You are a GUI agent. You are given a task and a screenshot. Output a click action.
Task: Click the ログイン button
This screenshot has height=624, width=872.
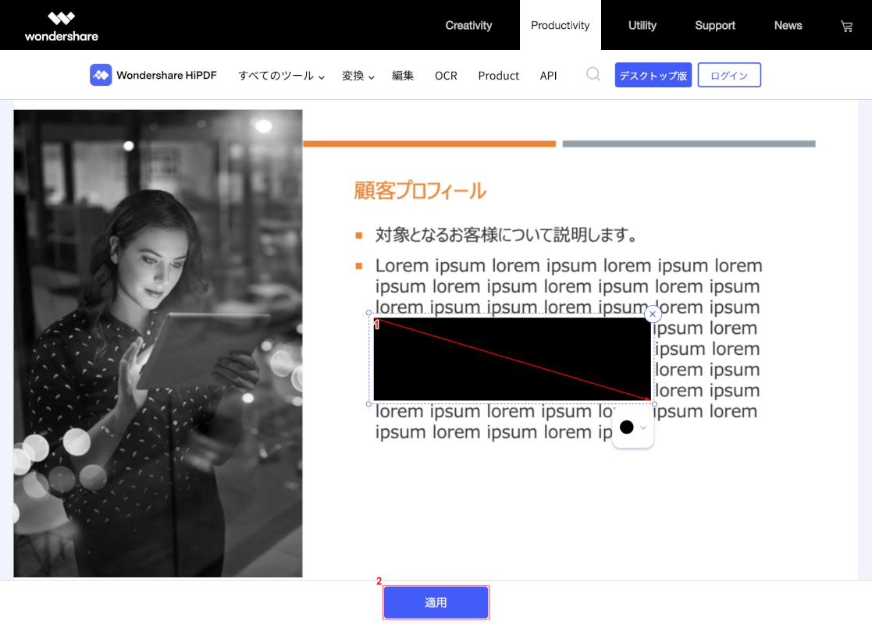[x=729, y=75]
